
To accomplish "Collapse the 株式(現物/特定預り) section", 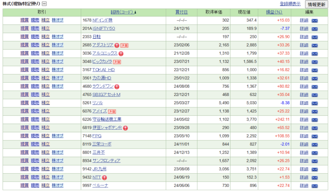I will click(x=44, y=4).
